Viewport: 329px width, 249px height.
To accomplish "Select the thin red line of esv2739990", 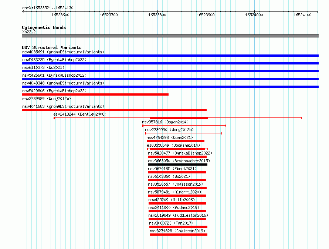I will pyautogui.click(x=184, y=133).
